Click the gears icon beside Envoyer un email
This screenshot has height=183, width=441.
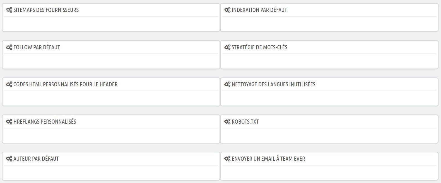tap(227, 159)
